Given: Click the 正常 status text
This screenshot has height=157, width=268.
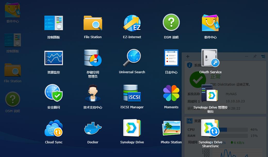Looking at the screenshot, I should (215, 77).
